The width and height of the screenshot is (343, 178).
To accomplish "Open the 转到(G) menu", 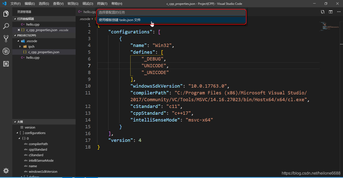I will tap(73, 4).
